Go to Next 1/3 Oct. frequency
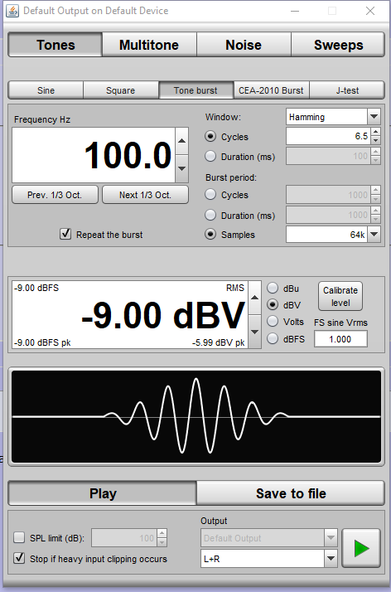 tap(145, 195)
